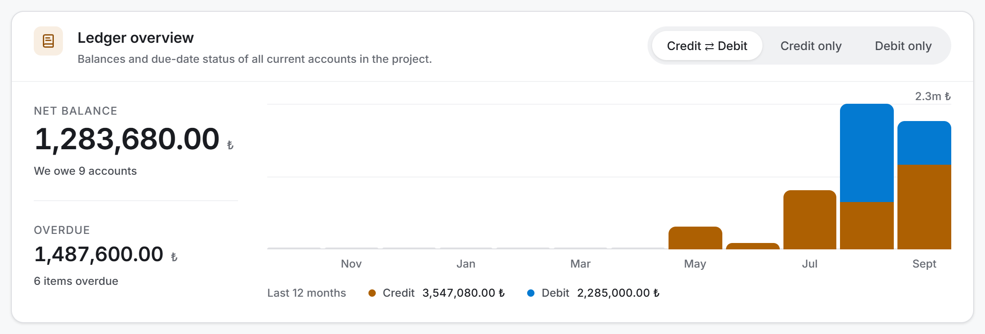Click the Jul credit bar
The width and height of the screenshot is (985, 334).
pos(810,220)
